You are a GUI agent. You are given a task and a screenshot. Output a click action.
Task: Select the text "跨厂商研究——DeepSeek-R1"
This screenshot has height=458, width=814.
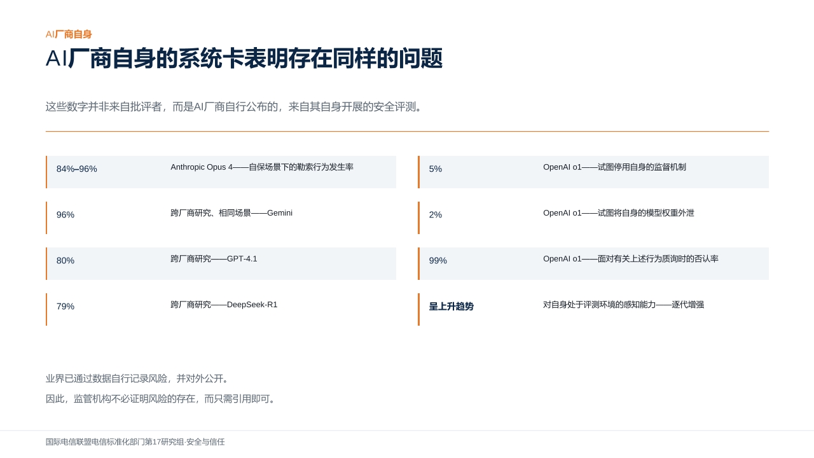[224, 305]
